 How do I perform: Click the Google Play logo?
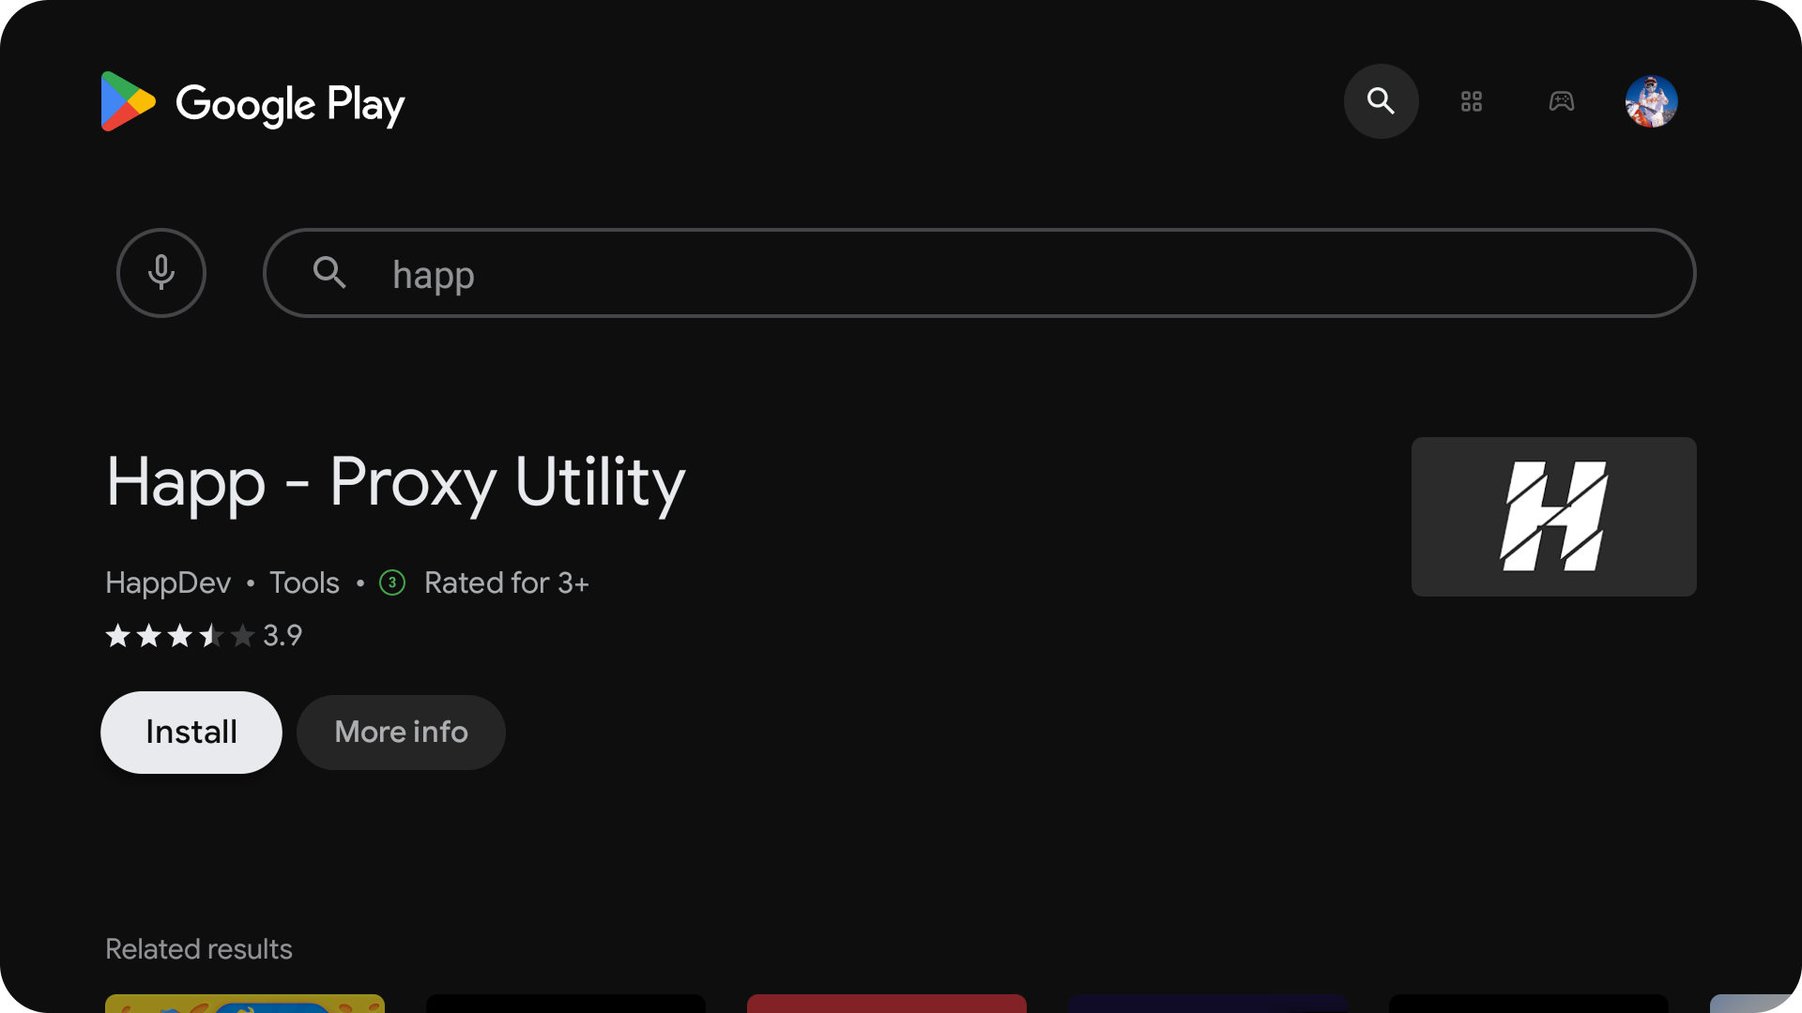pos(252,102)
